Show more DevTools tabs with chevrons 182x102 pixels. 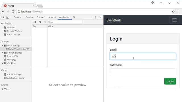click(x=74, y=17)
